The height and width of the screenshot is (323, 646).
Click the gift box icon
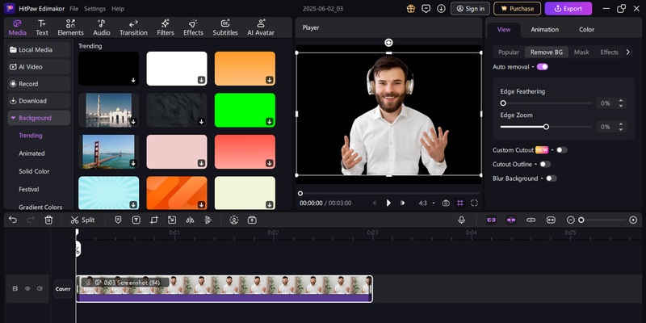point(411,9)
